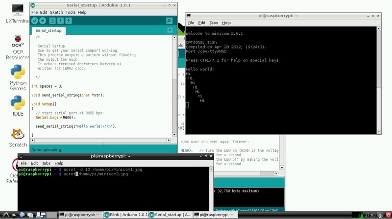Create a new sketch with New icon
The width and height of the screenshot is (392, 219).
click(52, 21)
